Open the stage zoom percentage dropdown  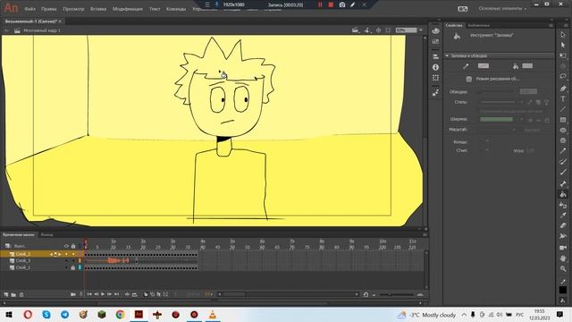pos(421,30)
